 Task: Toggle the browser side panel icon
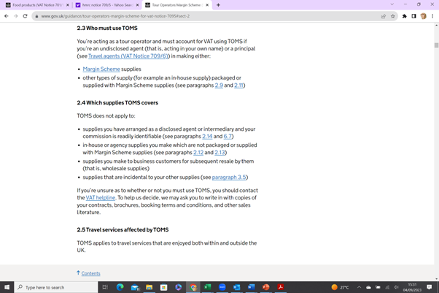click(x=413, y=16)
